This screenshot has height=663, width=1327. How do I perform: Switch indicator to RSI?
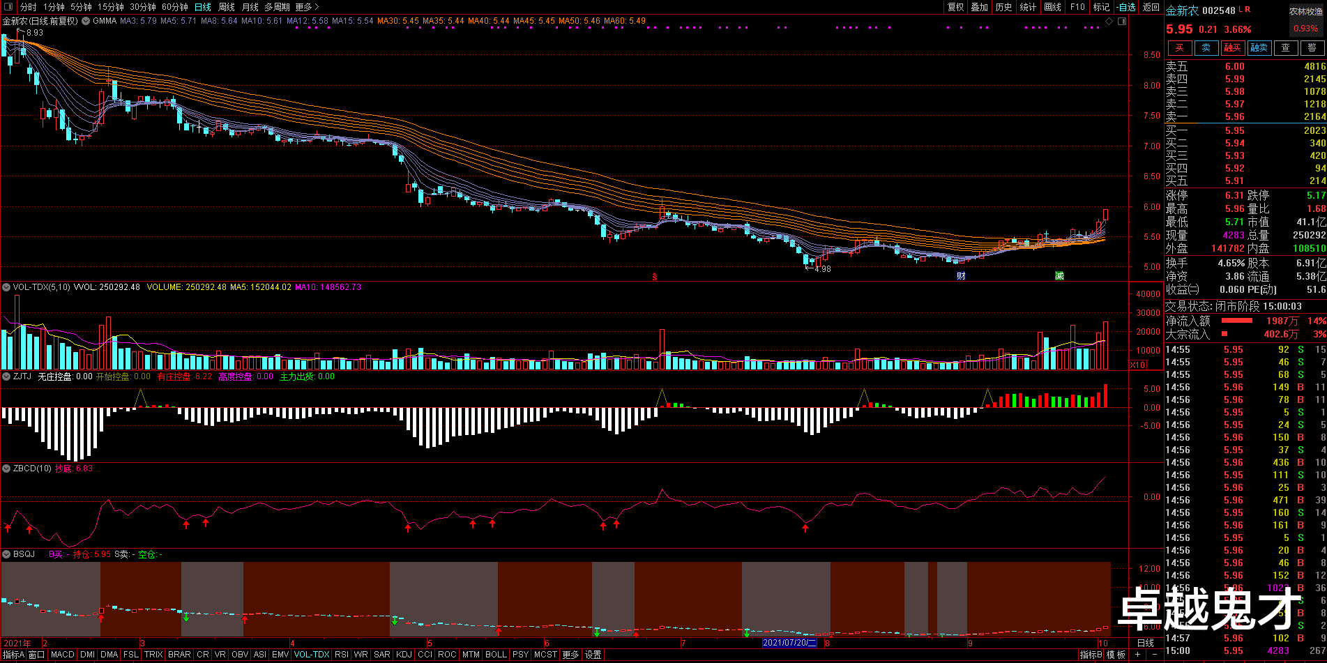342,655
